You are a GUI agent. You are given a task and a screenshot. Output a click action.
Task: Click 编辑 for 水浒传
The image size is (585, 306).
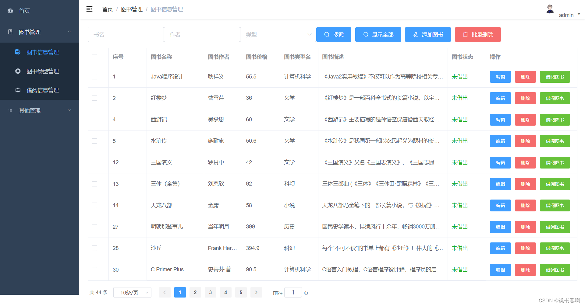click(x=500, y=141)
